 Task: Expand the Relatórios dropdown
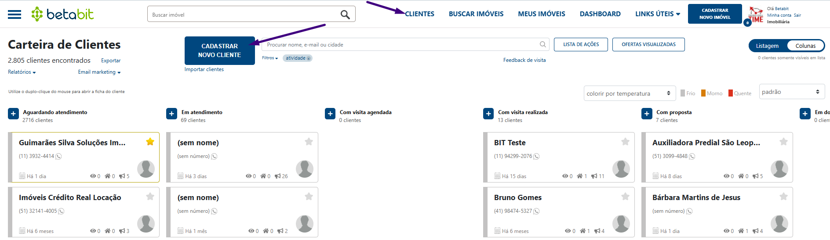tap(22, 72)
